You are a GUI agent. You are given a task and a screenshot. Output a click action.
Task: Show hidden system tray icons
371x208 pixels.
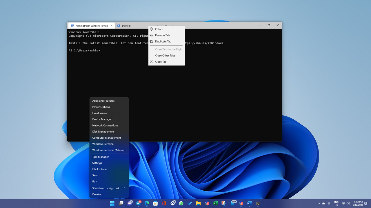point(319,203)
